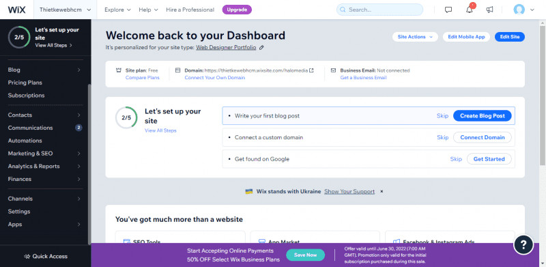This screenshot has height=267, width=546.
Task: Click the Edit Site button
Action: pyautogui.click(x=509, y=37)
